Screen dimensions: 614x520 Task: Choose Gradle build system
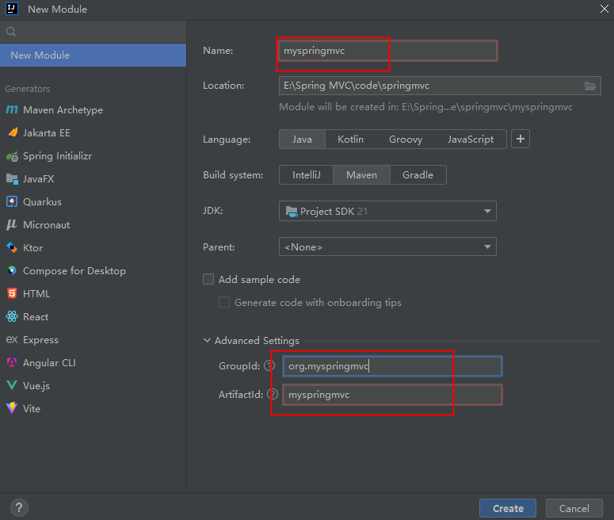pyautogui.click(x=418, y=174)
